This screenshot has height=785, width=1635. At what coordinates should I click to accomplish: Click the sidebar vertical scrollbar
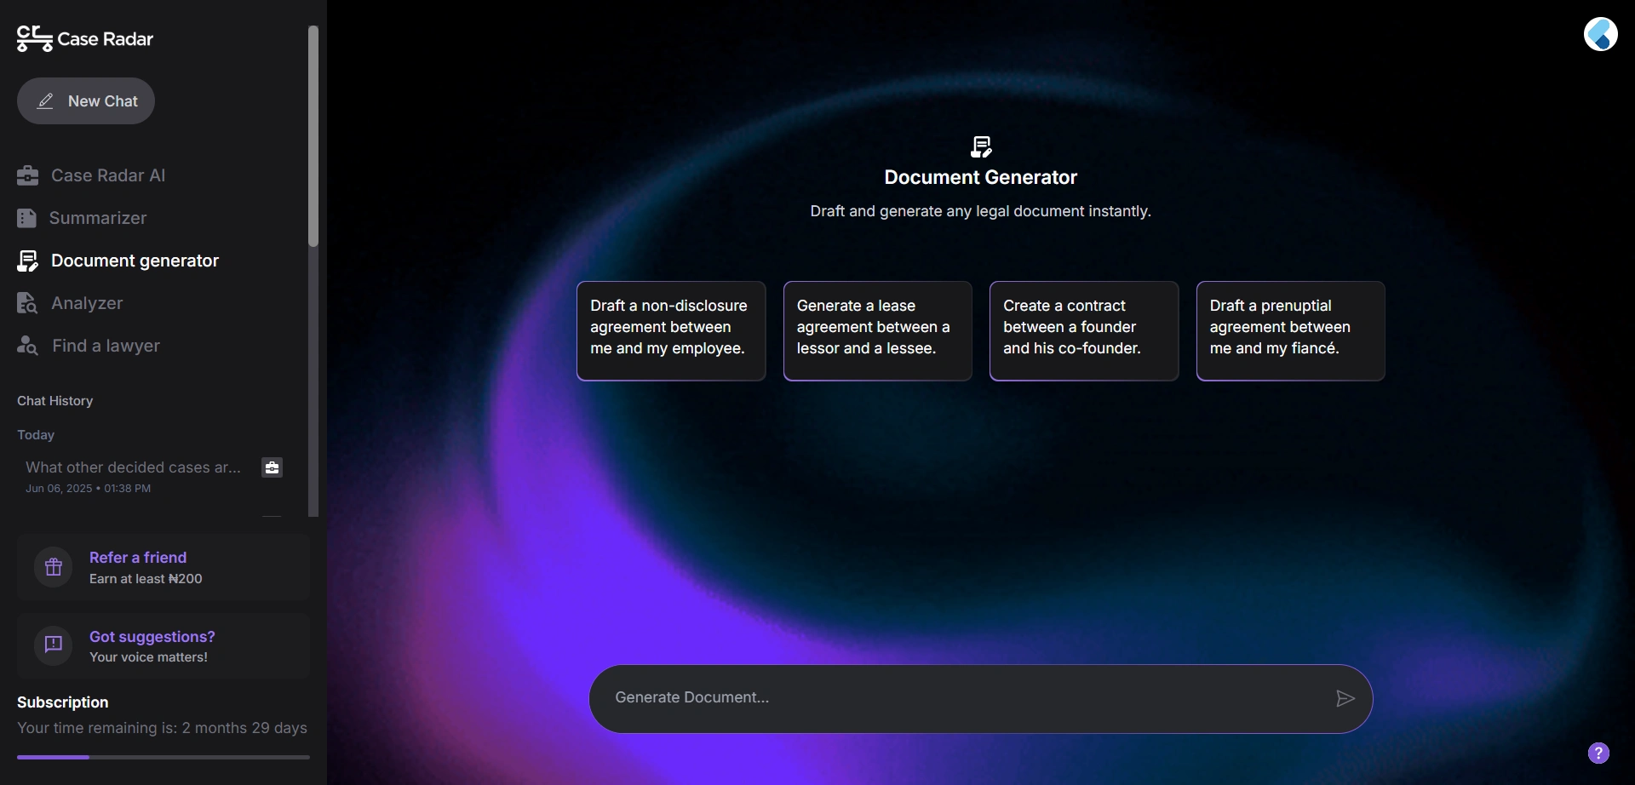tap(313, 136)
